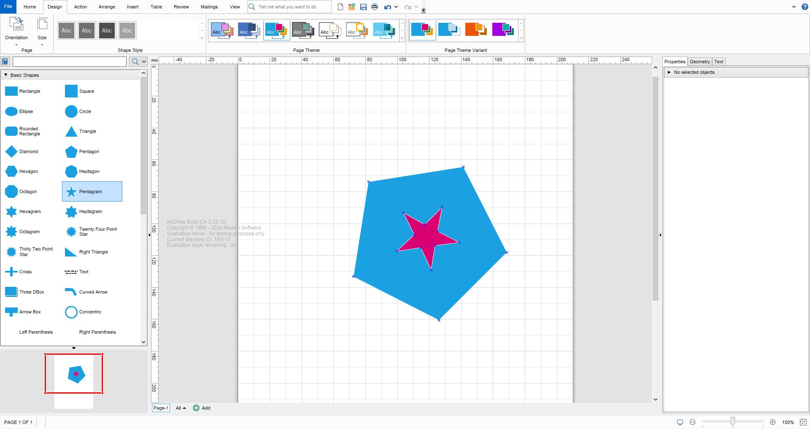
Task: Click the Tell me what you want field
Action: pos(289,7)
